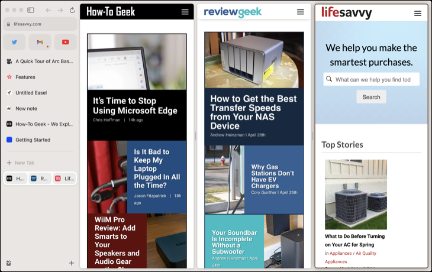Screen dimensions: 432x272
Task: Click the magnifying glass search icon
Action: coord(329,79)
